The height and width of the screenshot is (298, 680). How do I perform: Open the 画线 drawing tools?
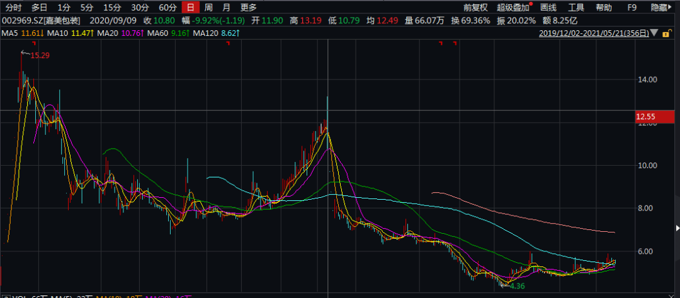click(x=548, y=8)
